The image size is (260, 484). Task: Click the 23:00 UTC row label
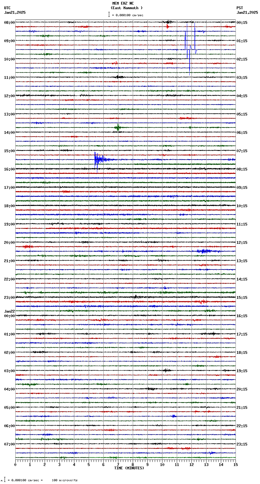(x=9, y=298)
